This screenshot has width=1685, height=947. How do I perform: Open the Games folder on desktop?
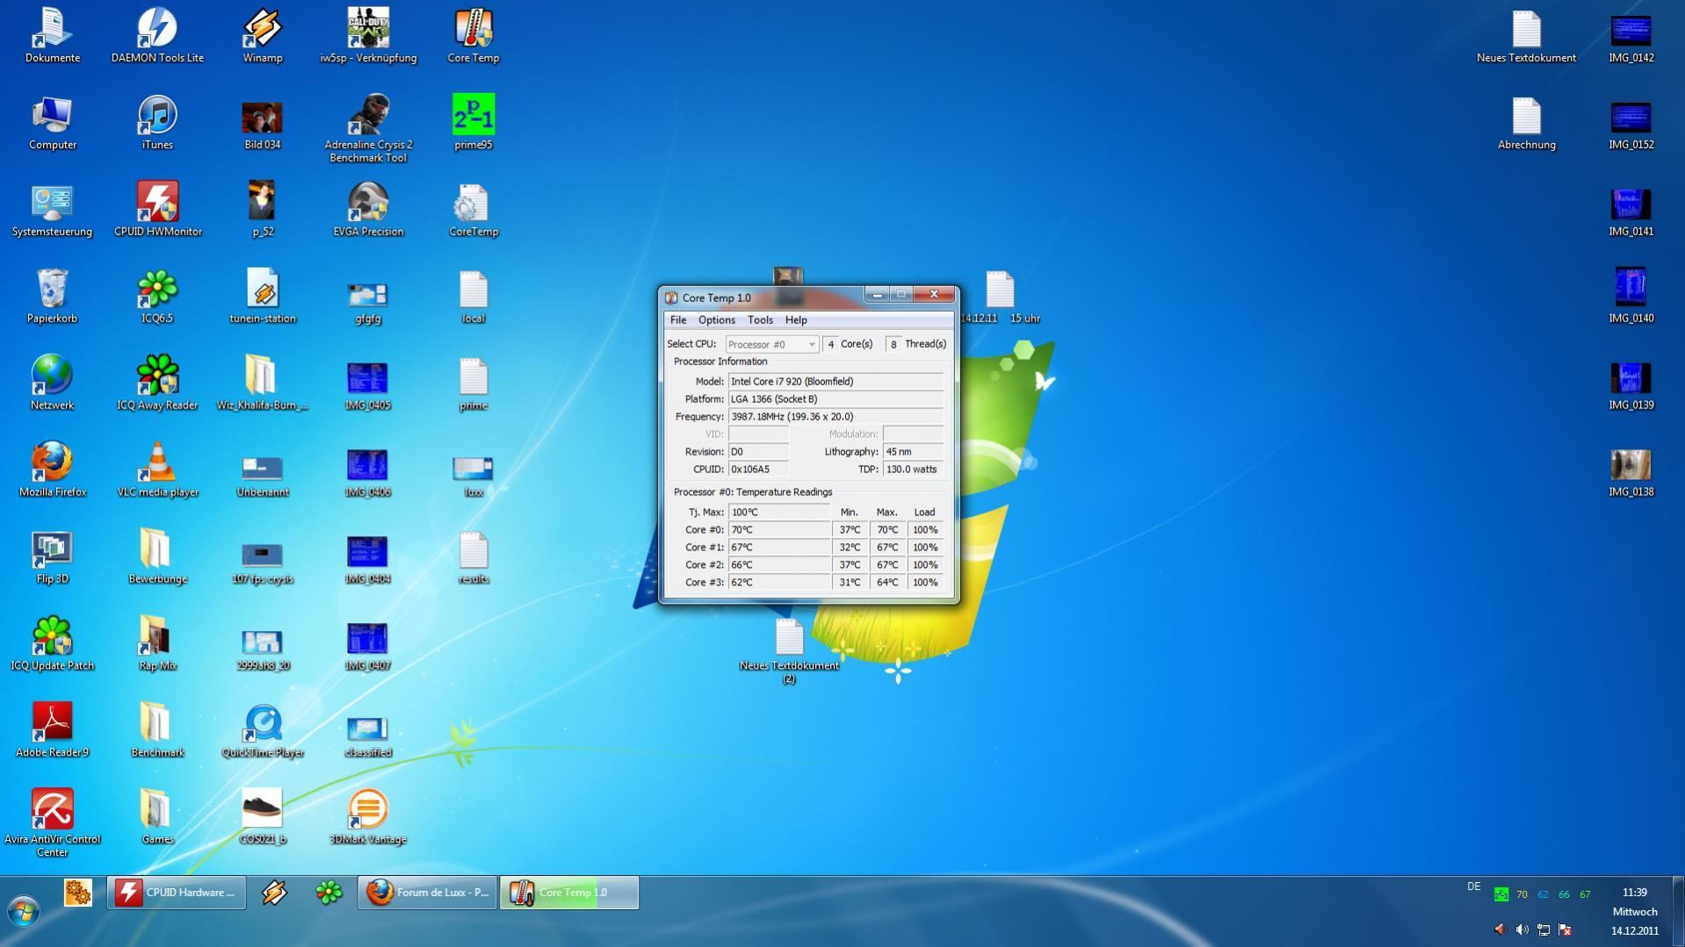[x=157, y=817]
